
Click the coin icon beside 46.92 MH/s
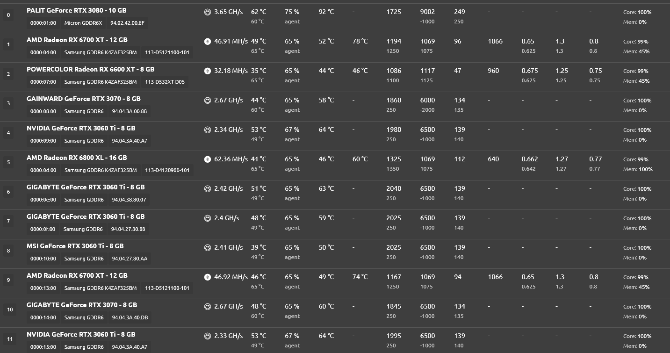[208, 277]
